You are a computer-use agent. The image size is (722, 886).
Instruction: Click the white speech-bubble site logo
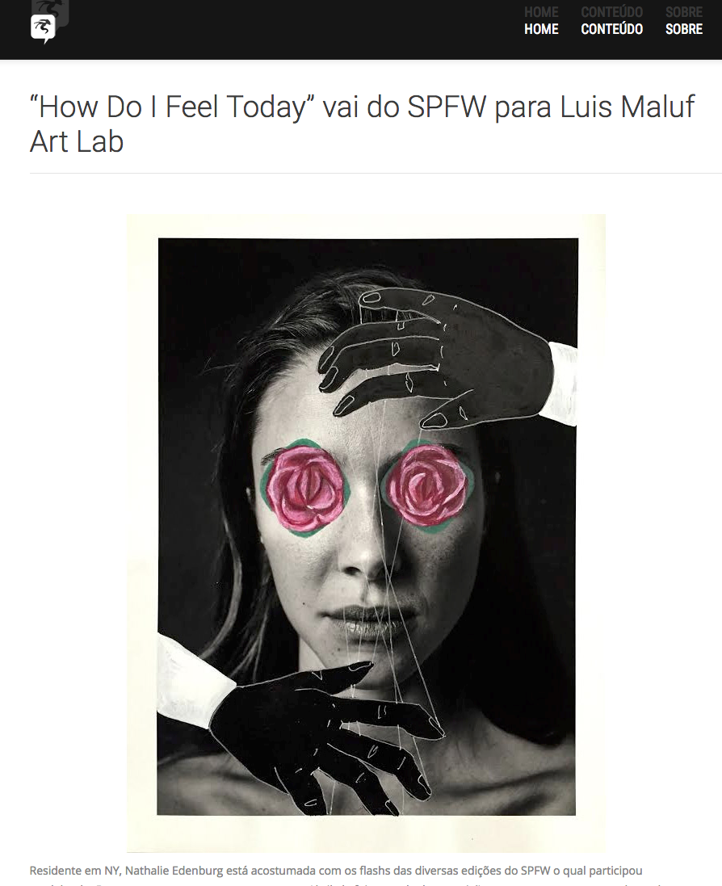click(x=43, y=29)
